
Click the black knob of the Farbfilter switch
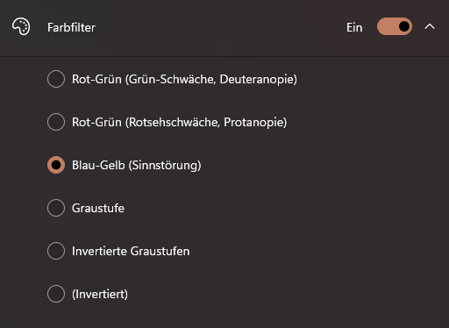pos(404,26)
